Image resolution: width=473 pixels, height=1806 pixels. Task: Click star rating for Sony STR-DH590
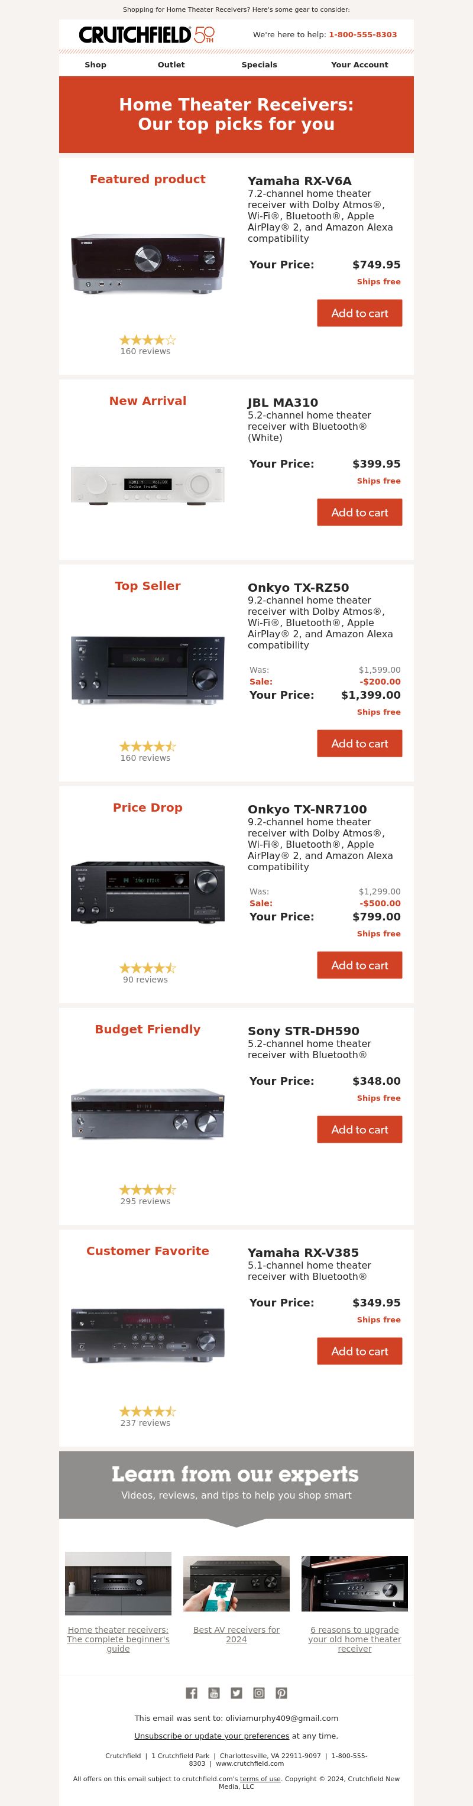[x=147, y=1190]
